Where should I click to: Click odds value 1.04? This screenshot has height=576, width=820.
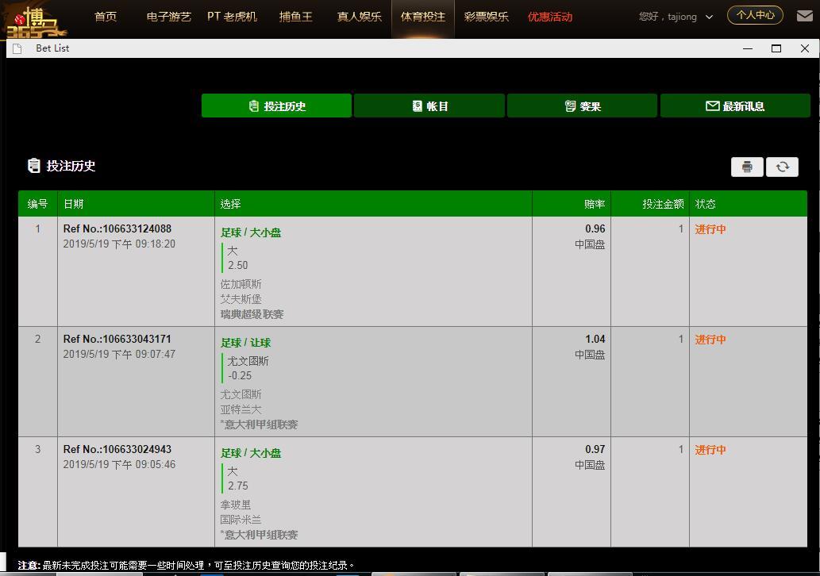click(595, 340)
